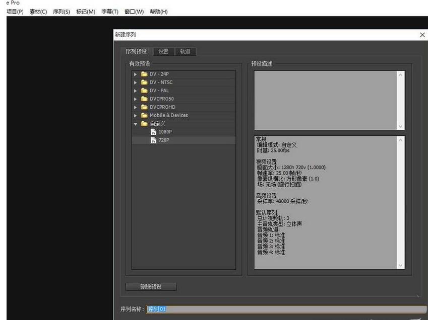Click the 720P preset icon

tap(153, 140)
